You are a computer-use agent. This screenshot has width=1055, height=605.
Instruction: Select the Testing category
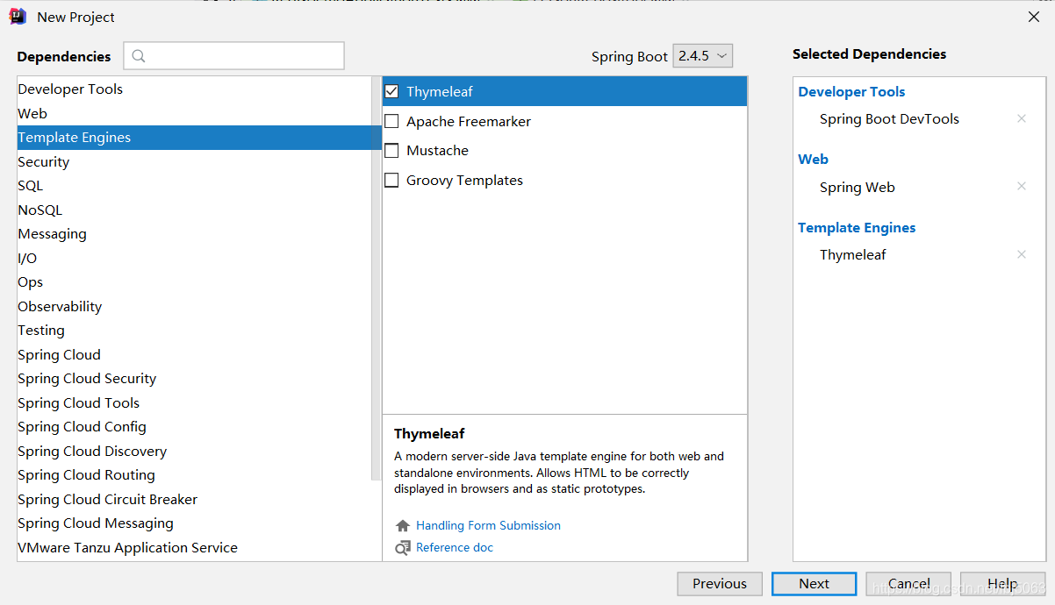tap(194, 331)
